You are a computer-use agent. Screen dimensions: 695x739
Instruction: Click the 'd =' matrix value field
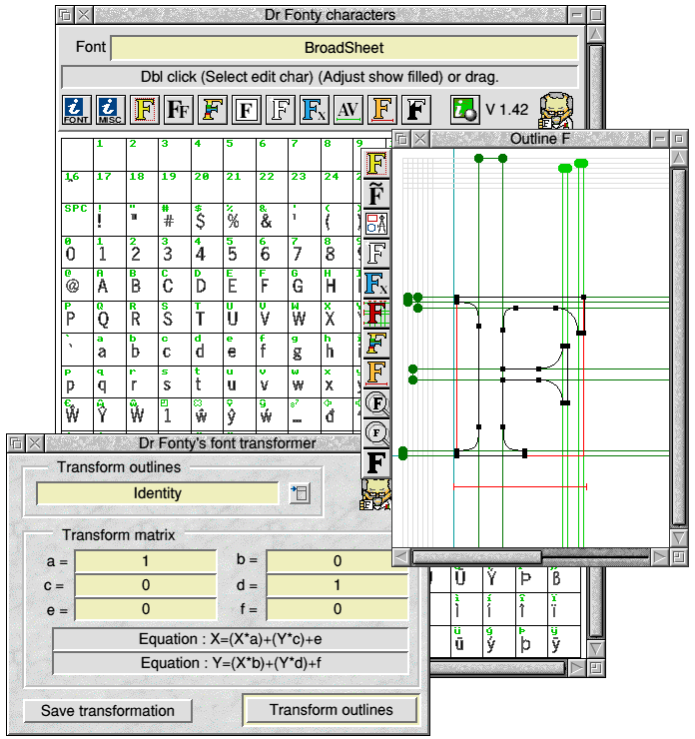[337, 585]
